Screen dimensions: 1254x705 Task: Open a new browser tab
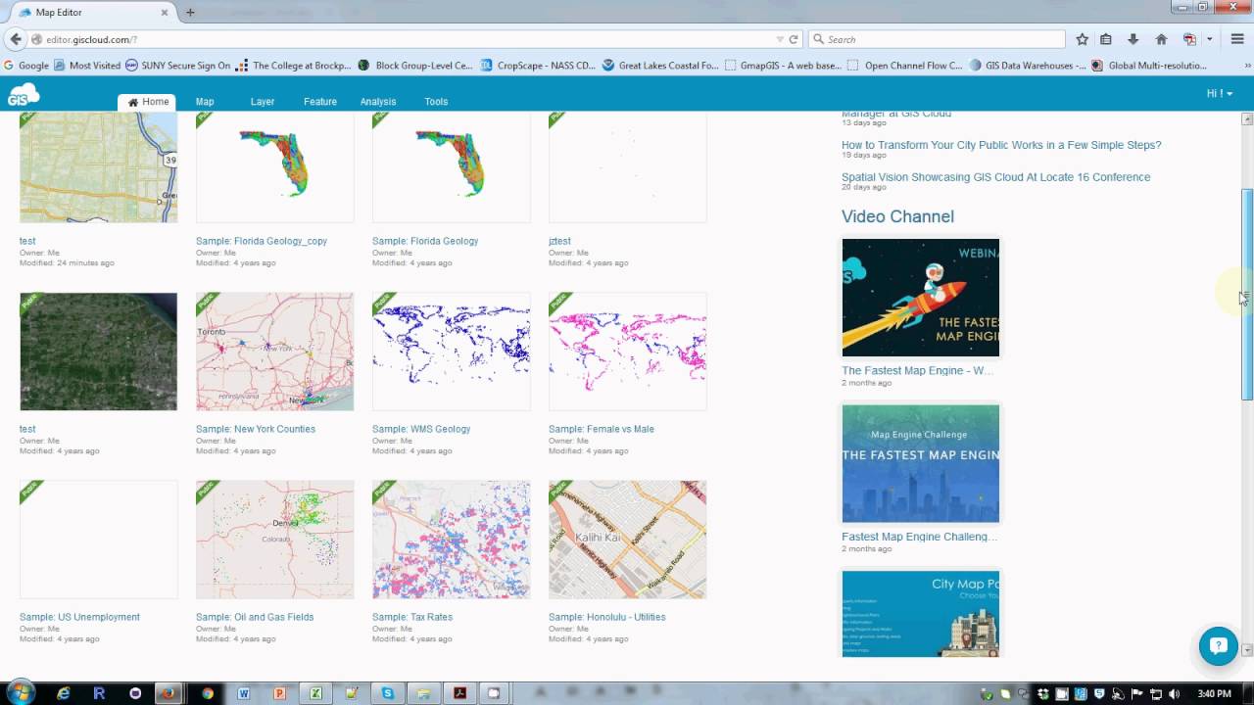pyautogui.click(x=190, y=12)
